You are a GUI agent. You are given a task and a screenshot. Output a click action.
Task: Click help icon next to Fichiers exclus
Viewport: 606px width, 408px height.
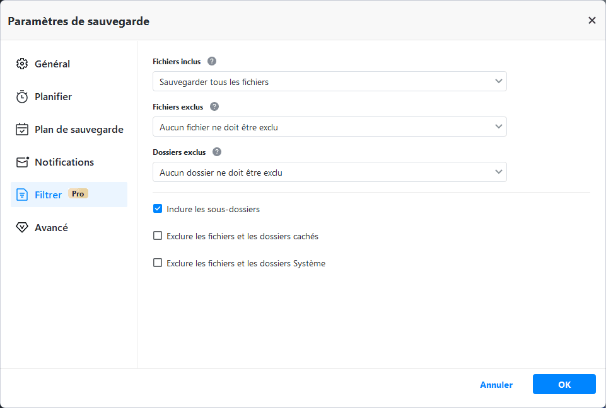pyautogui.click(x=214, y=107)
